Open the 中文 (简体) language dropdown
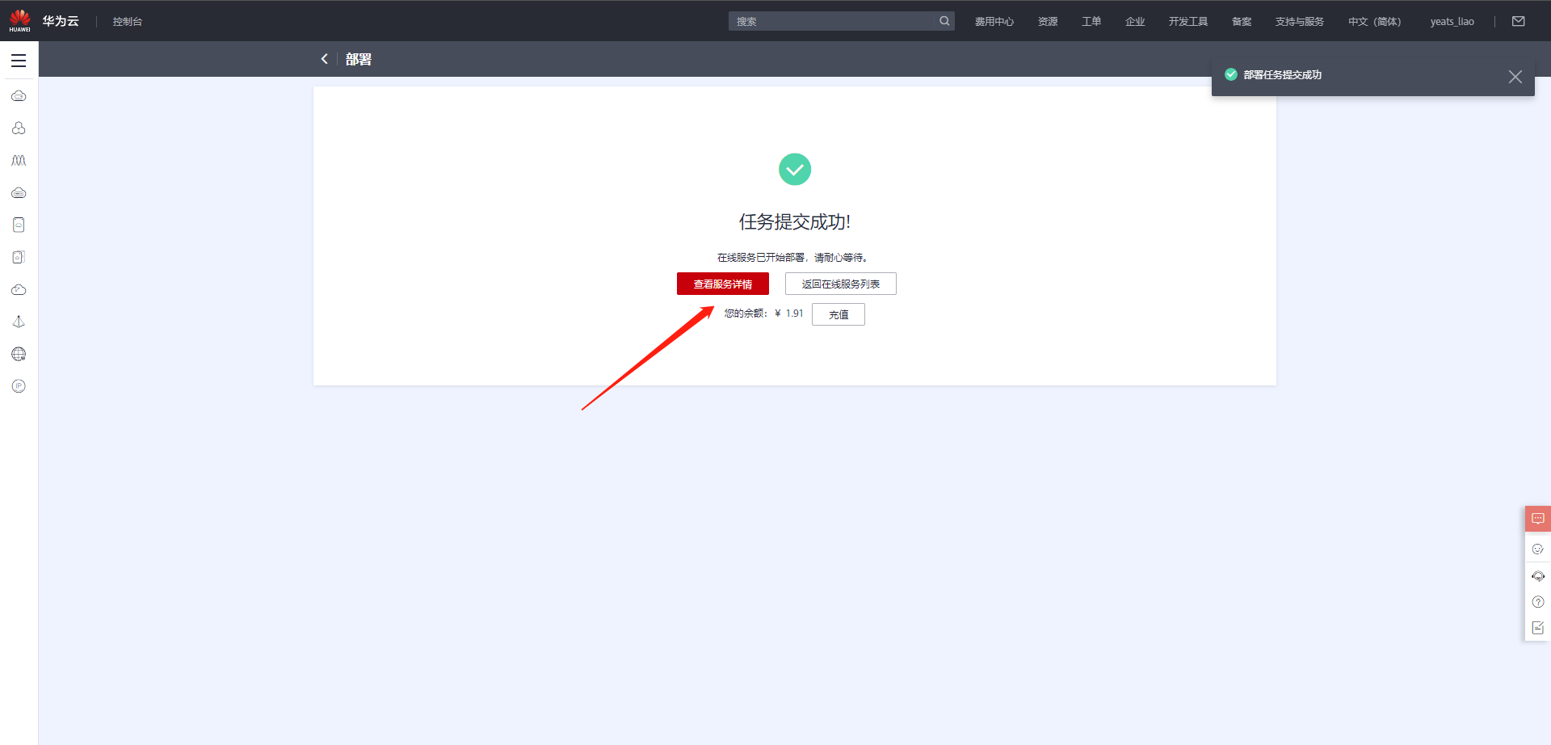Image resolution: width=1551 pixels, height=745 pixels. (x=1375, y=22)
